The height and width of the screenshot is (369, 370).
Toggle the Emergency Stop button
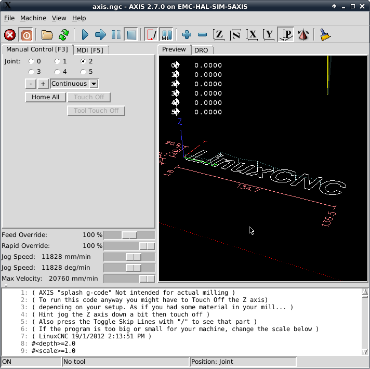click(x=10, y=35)
